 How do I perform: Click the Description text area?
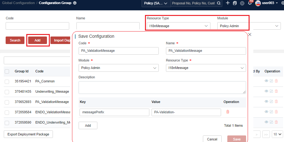coord(162,87)
